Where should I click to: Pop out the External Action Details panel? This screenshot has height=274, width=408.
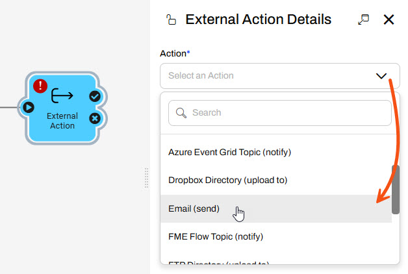364,19
